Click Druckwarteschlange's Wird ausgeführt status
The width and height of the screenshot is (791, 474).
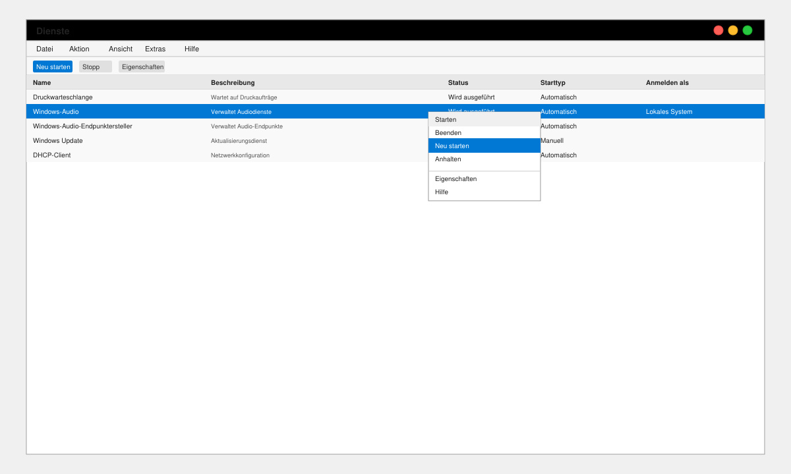471,97
